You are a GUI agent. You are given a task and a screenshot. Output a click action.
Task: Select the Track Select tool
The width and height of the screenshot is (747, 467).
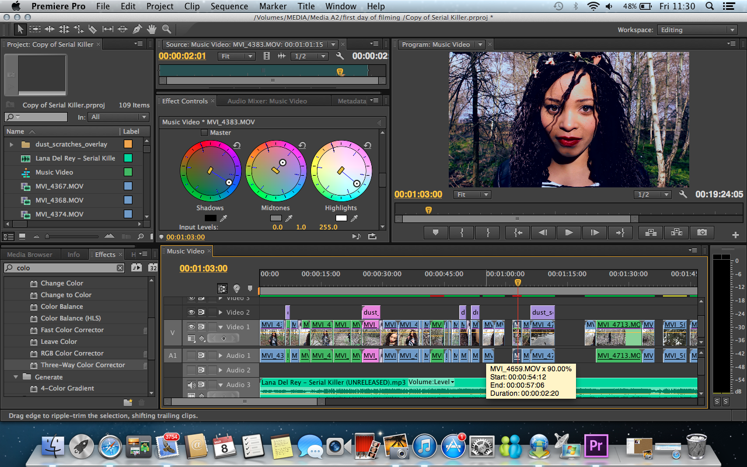pyautogui.click(x=35, y=29)
